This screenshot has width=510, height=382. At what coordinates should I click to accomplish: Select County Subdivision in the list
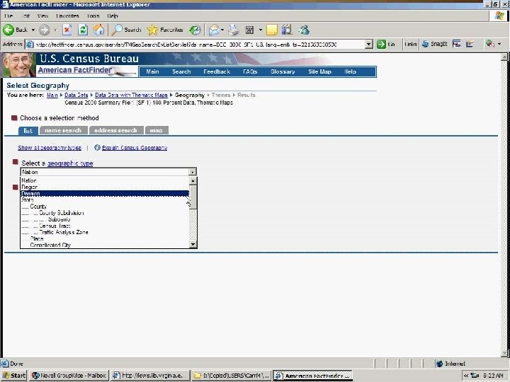105,213
